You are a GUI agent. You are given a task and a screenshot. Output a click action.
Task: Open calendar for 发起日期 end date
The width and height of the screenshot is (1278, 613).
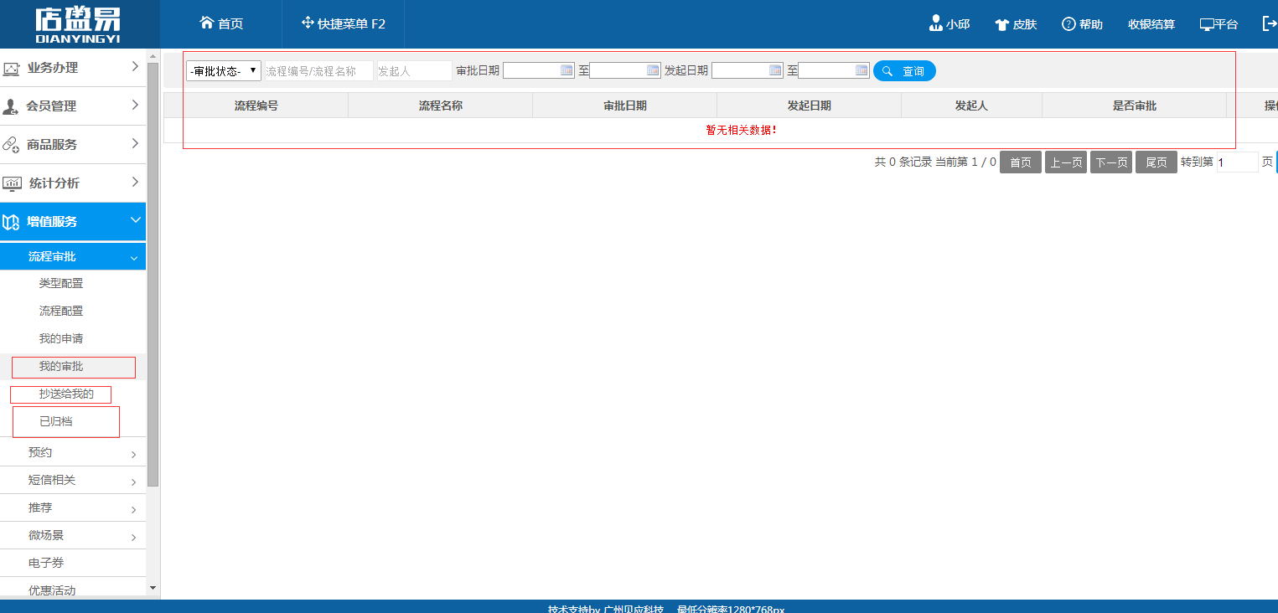pyautogui.click(x=861, y=70)
